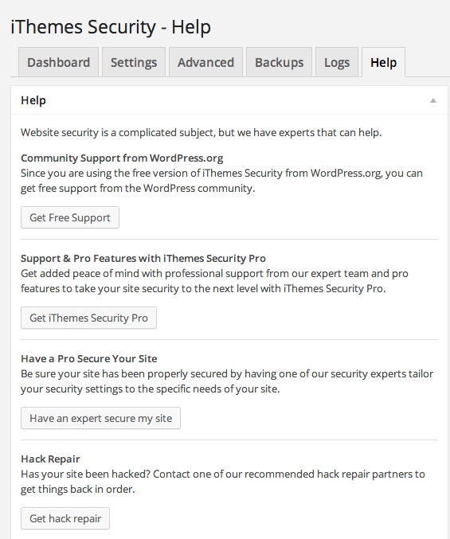Click the Help panel header title
This screenshot has width=450, height=539.
(x=33, y=100)
